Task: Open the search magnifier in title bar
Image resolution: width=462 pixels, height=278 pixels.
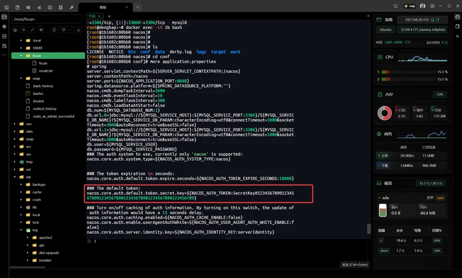Action: (x=396, y=6)
